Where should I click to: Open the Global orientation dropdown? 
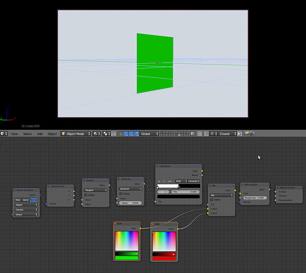[x=149, y=134]
